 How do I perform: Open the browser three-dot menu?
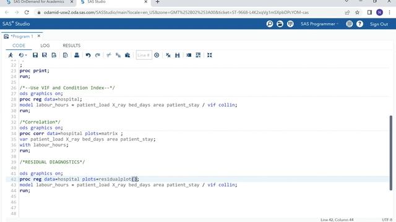pyautogui.click(x=389, y=12)
